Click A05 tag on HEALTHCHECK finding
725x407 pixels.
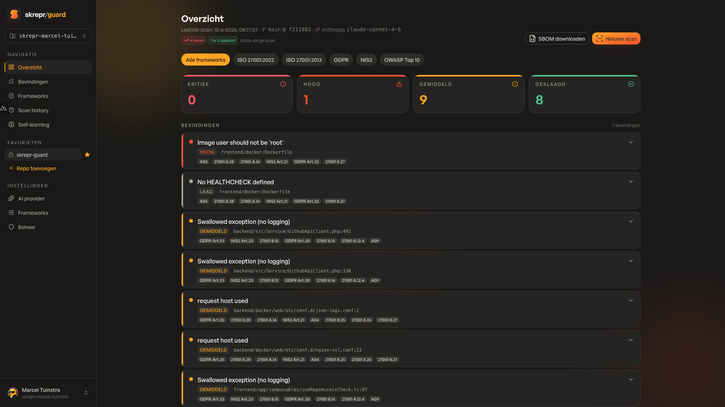(x=204, y=201)
